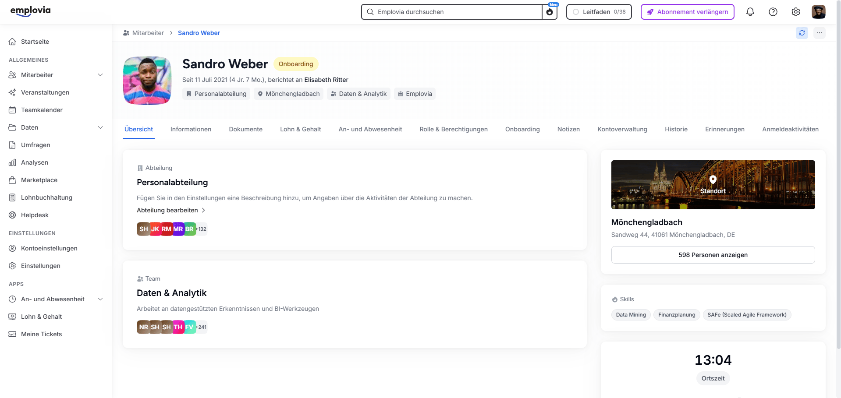Open the settings gear icon in header
Screen dimensions: 841x398
pyautogui.click(x=796, y=12)
